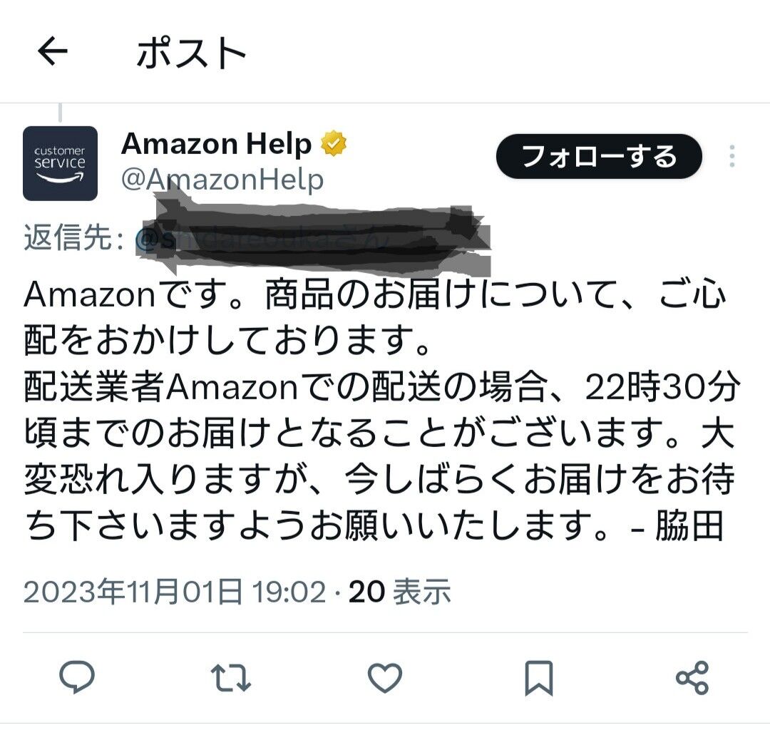View the 20 表示 view count
770x740 pixels.
(400, 592)
